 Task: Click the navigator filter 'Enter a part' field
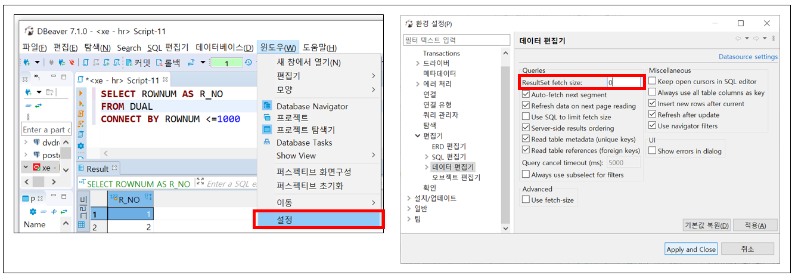click(x=46, y=129)
